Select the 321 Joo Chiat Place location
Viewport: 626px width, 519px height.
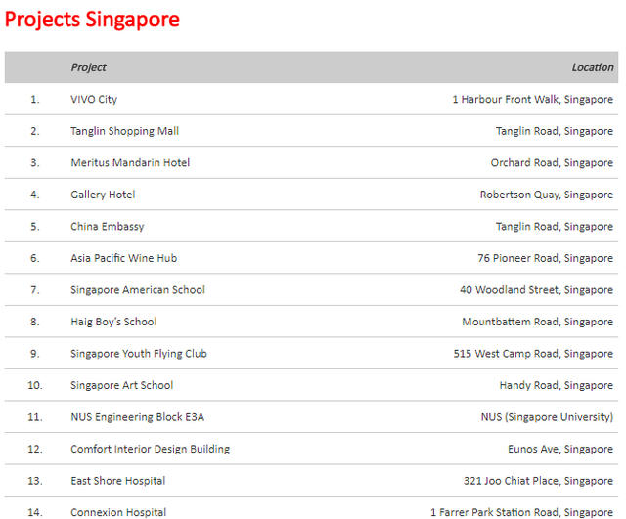pos(538,481)
